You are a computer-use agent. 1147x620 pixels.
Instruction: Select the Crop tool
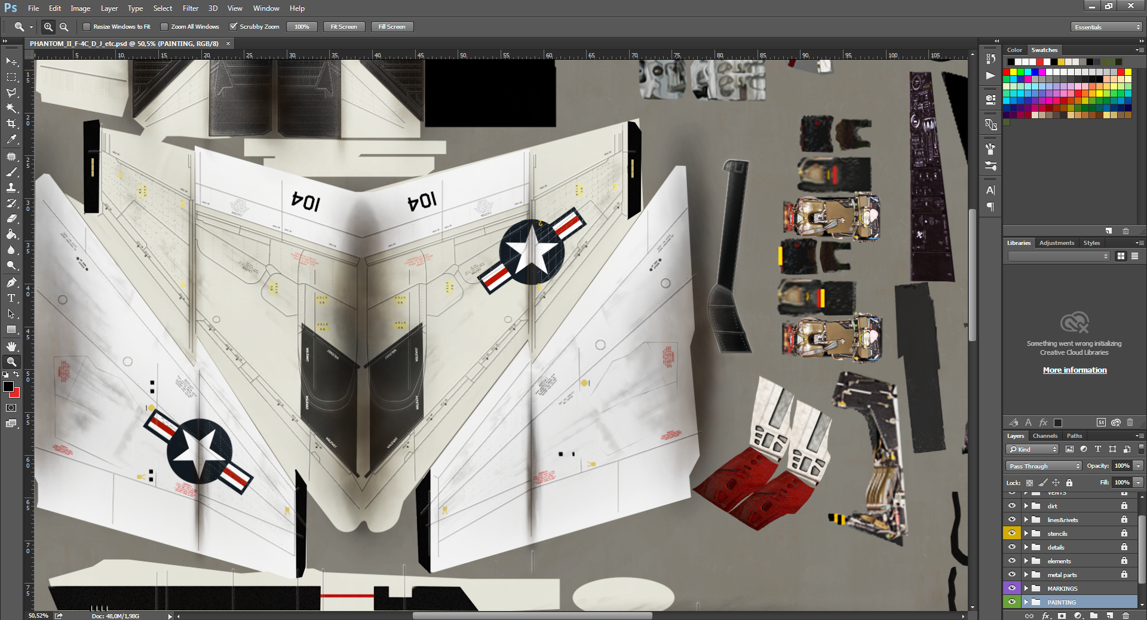[x=11, y=124]
